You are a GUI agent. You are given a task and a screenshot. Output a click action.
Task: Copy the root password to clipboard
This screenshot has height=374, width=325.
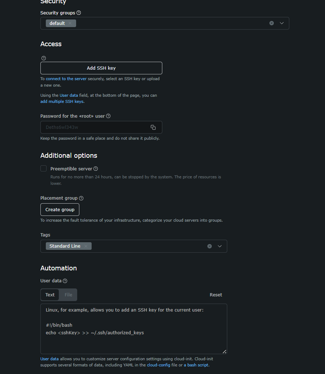[153, 127]
